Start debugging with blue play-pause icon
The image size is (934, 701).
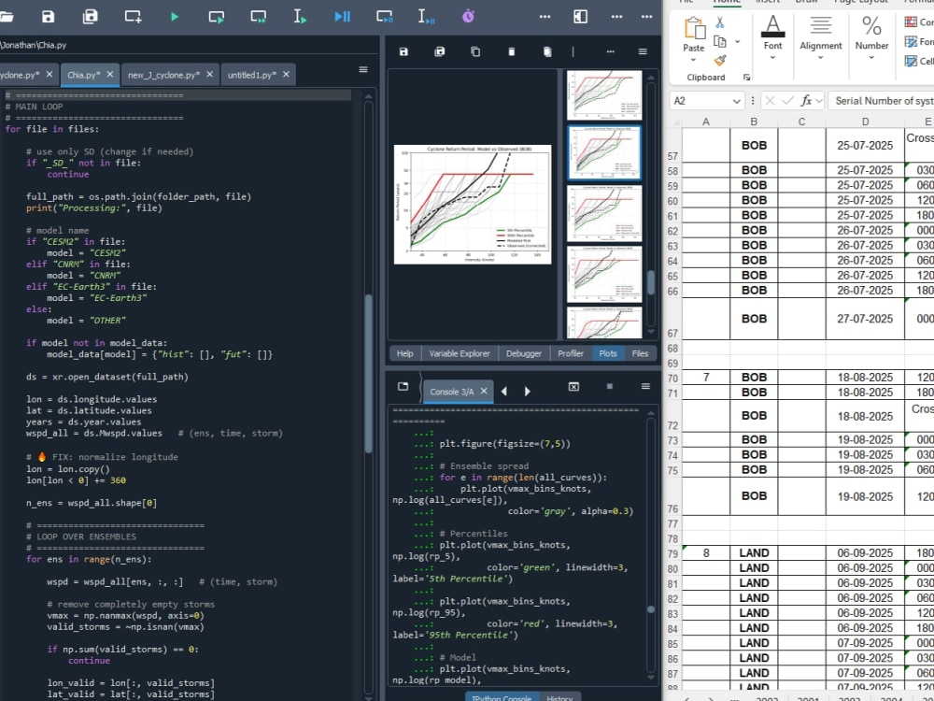[343, 17]
